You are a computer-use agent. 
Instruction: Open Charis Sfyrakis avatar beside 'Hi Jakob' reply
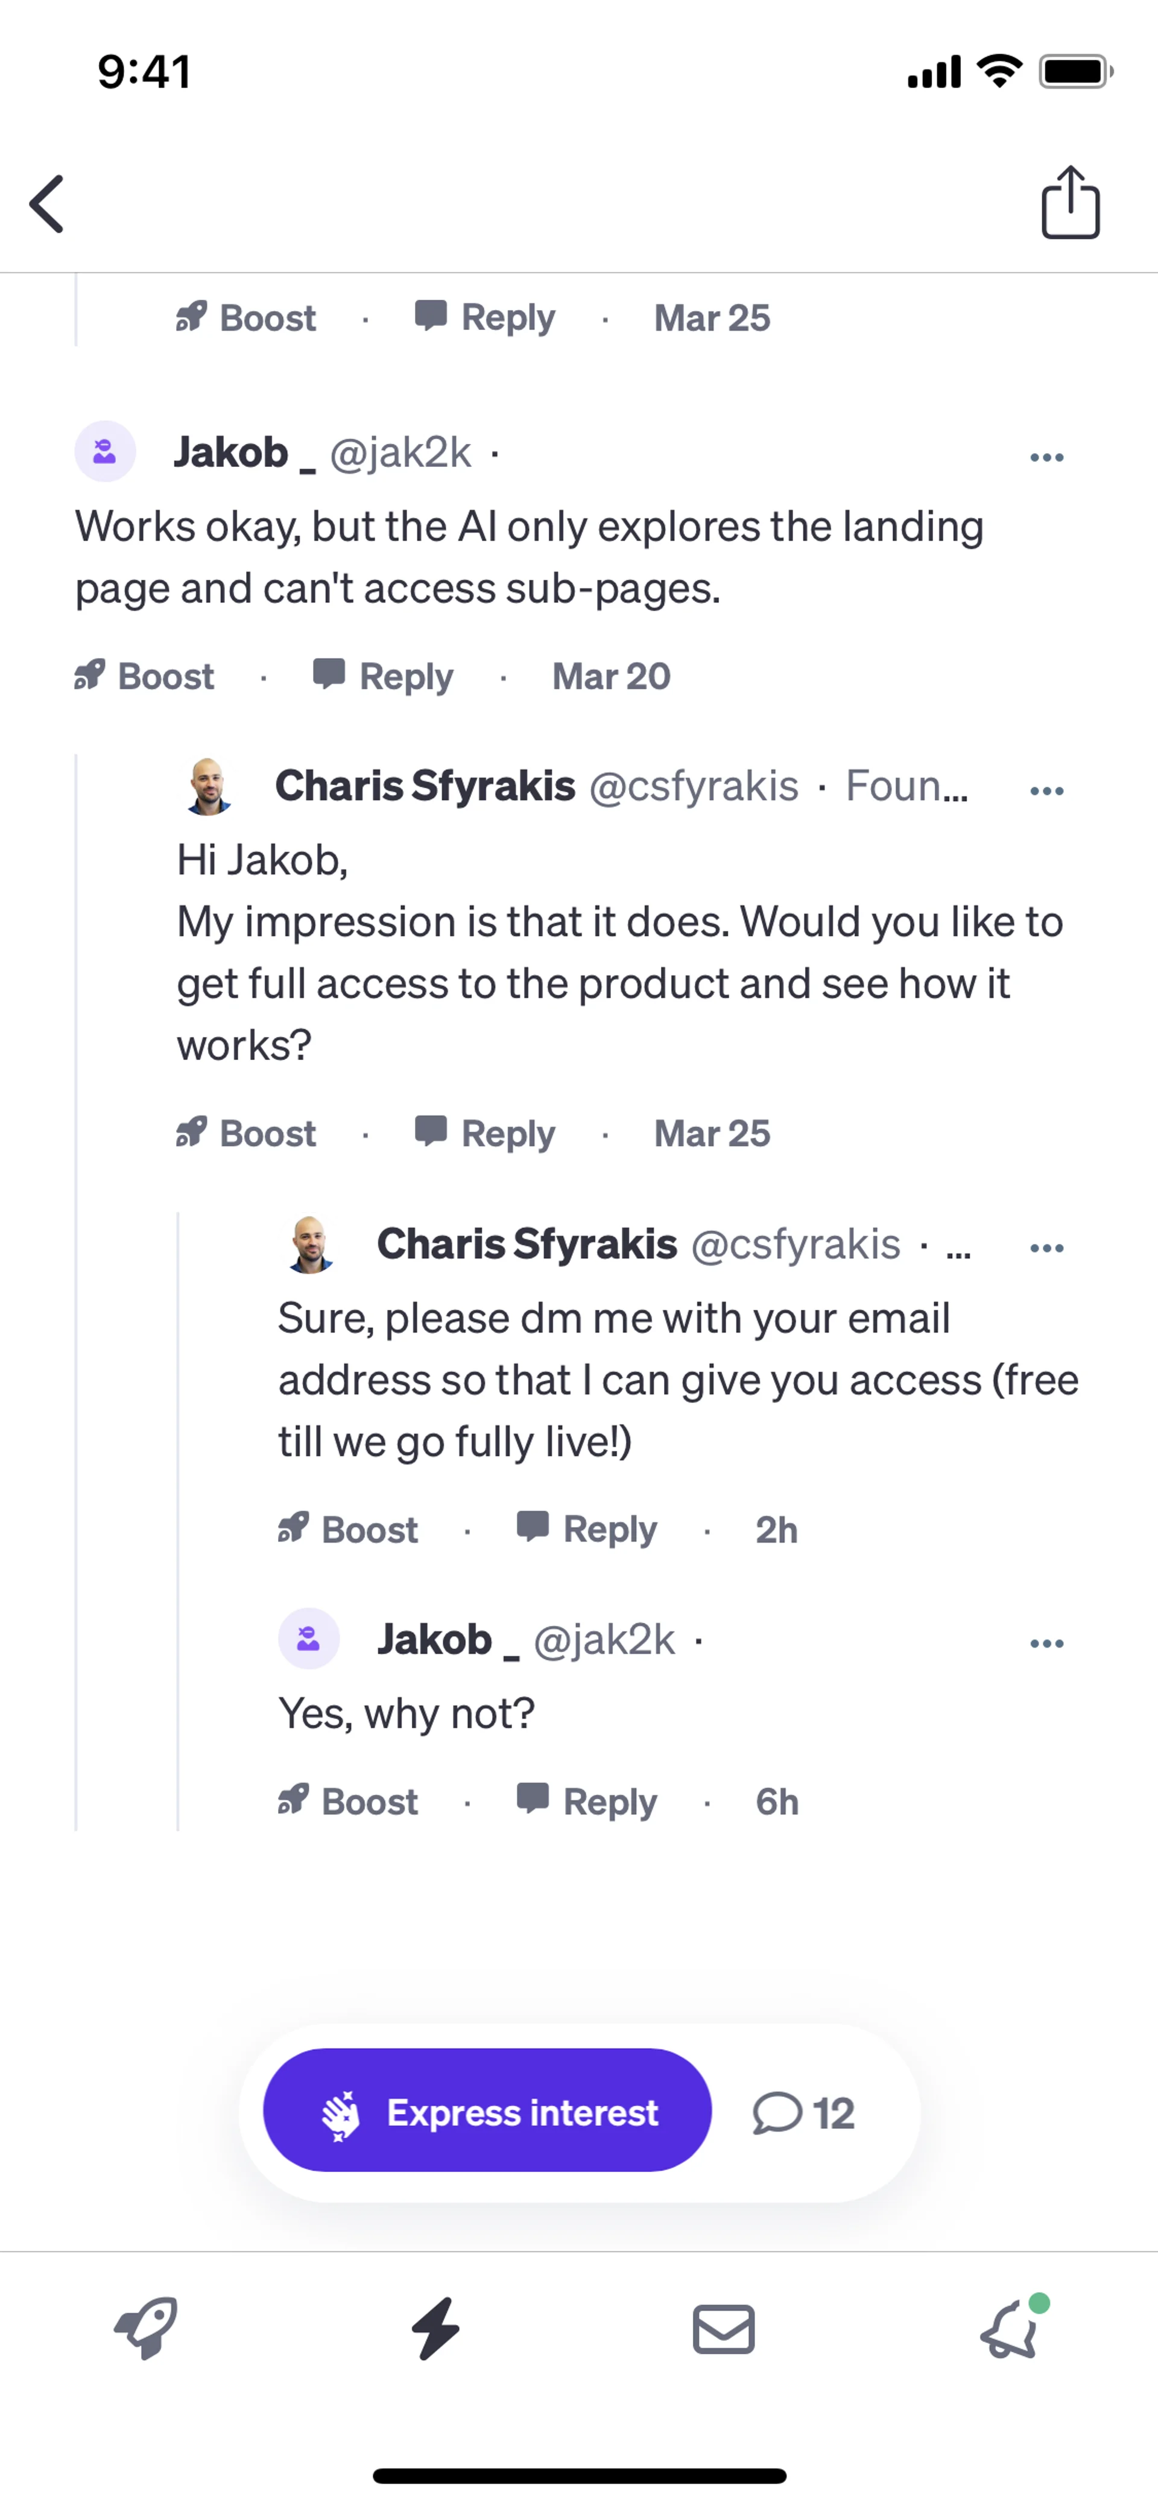208,786
